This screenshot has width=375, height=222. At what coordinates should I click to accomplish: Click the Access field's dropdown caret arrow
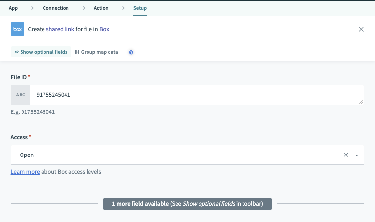point(357,155)
